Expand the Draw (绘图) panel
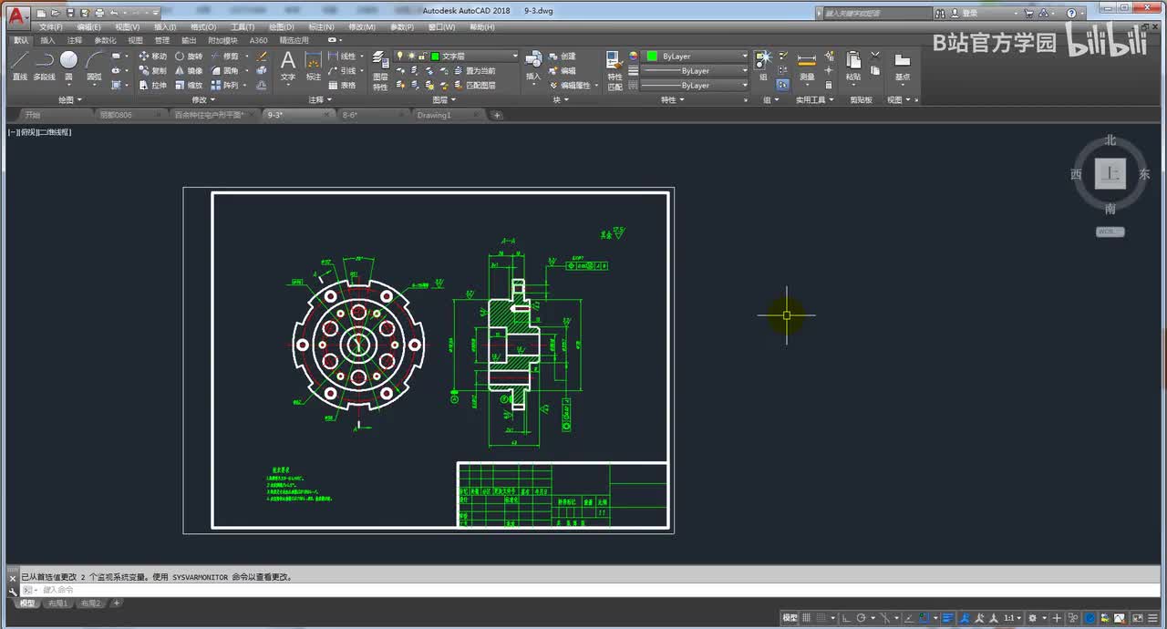 tap(70, 100)
